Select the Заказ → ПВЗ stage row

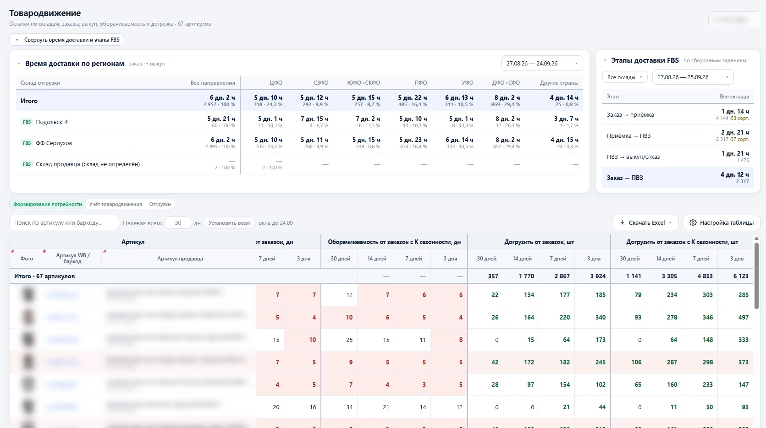(678, 178)
